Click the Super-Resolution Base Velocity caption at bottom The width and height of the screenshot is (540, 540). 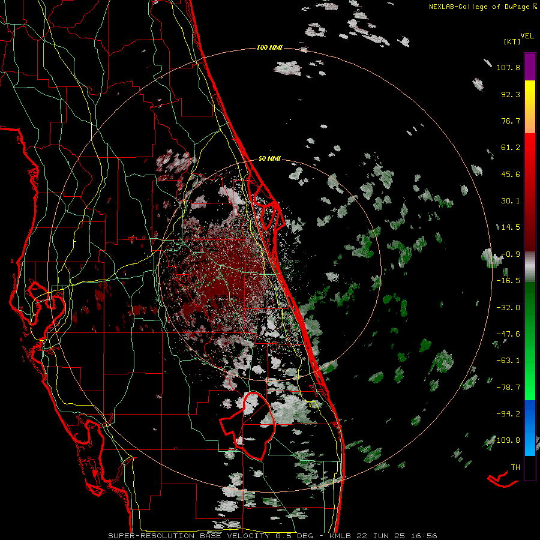point(273,536)
